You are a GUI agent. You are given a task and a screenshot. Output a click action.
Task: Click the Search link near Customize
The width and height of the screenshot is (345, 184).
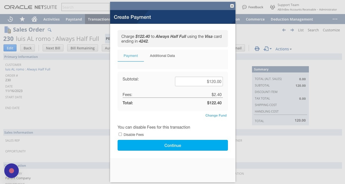313,30
